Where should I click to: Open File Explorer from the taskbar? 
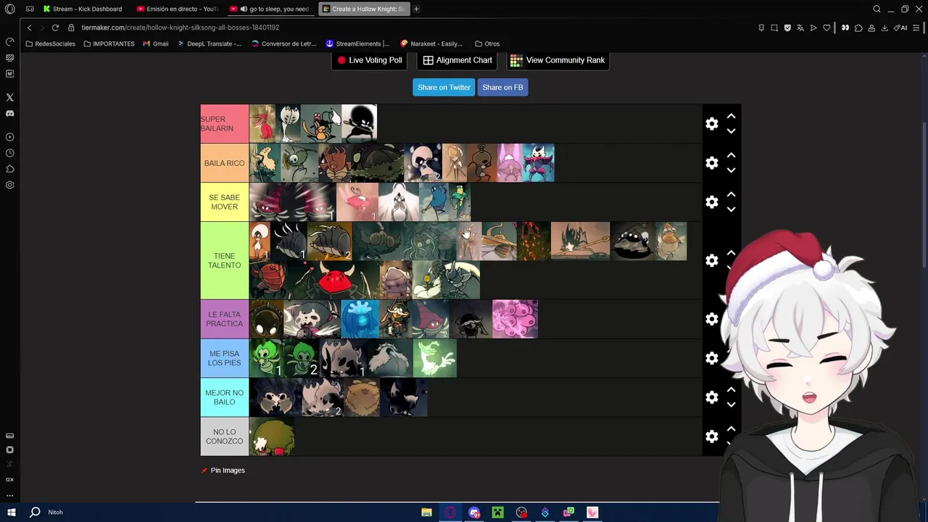click(426, 512)
